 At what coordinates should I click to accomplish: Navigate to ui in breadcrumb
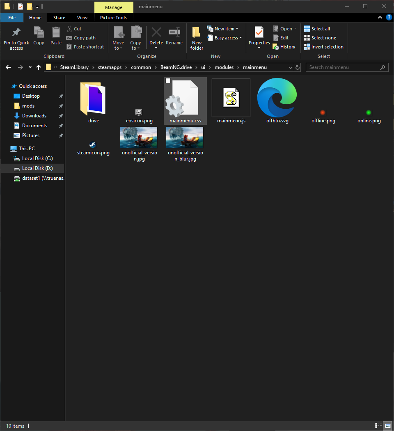click(x=203, y=67)
